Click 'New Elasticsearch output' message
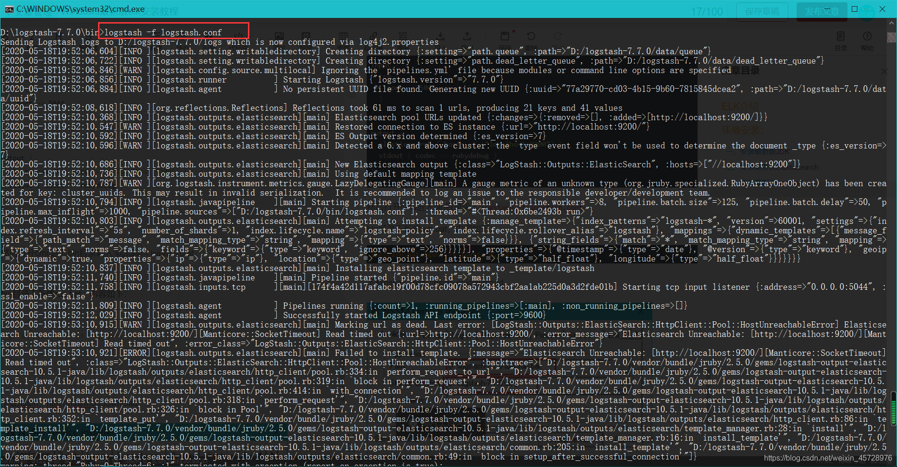This screenshot has width=897, height=467. [x=392, y=164]
